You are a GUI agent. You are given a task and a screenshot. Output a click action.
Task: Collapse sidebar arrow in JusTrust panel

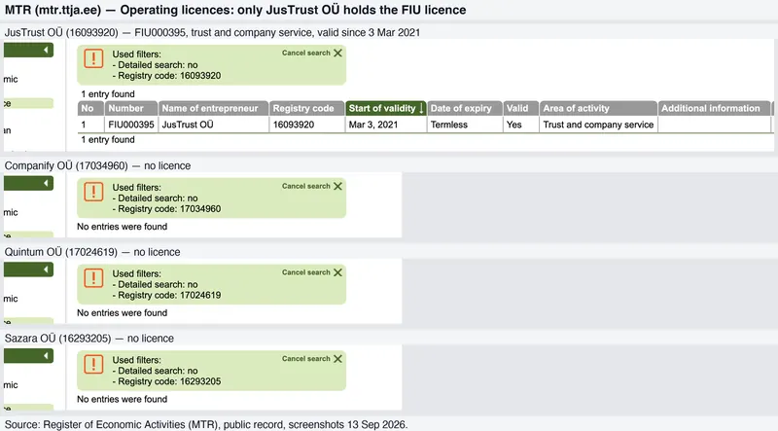[46, 50]
